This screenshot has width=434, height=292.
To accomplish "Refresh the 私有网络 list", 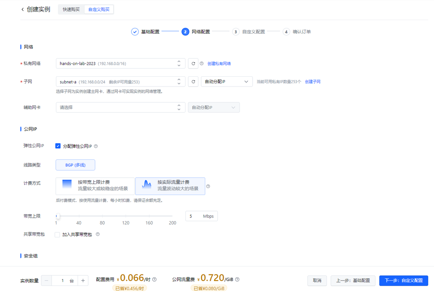I will pyautogui.click(x=193, y=63).
